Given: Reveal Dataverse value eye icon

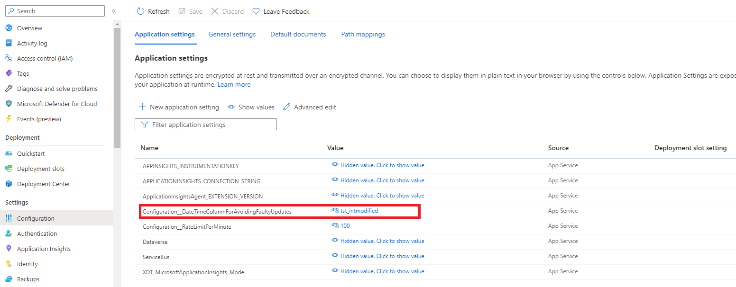Looking at the screenshot, I should point(335,241).
